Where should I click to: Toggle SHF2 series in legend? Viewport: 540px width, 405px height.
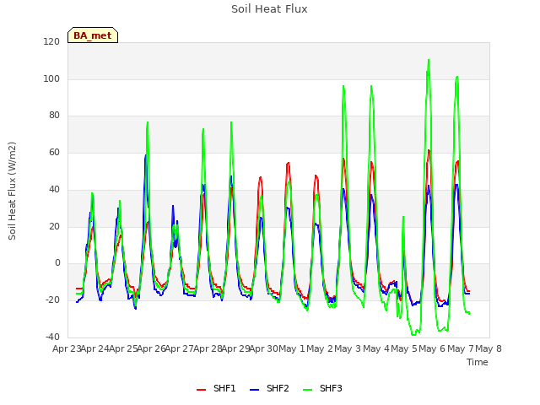click(269, 388)
